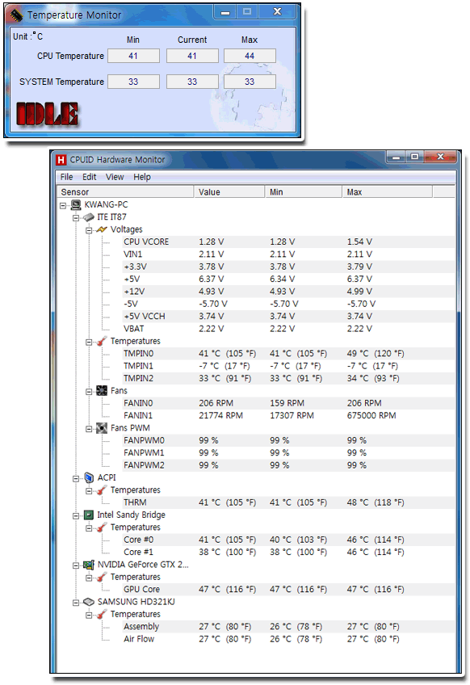Click the 675000 RPM max value
This screenshot has height=685, width=470.
[371, 415]
